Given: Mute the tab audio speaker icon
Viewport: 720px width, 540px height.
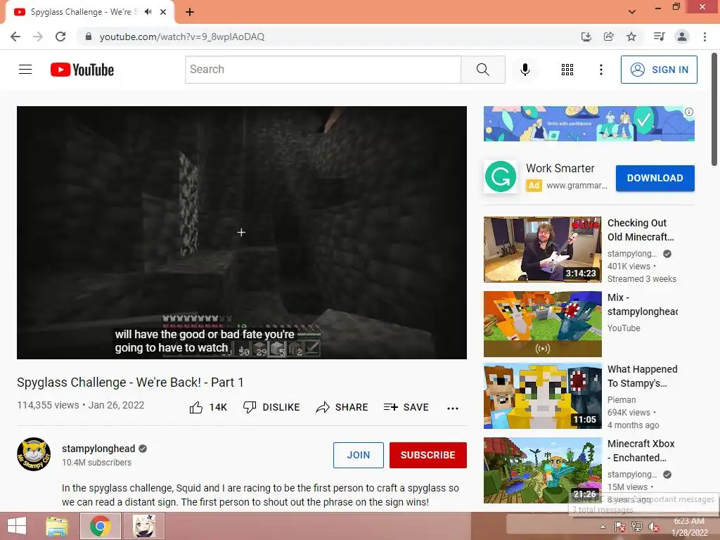Looking at the screenshot, I should coord(148,12).
